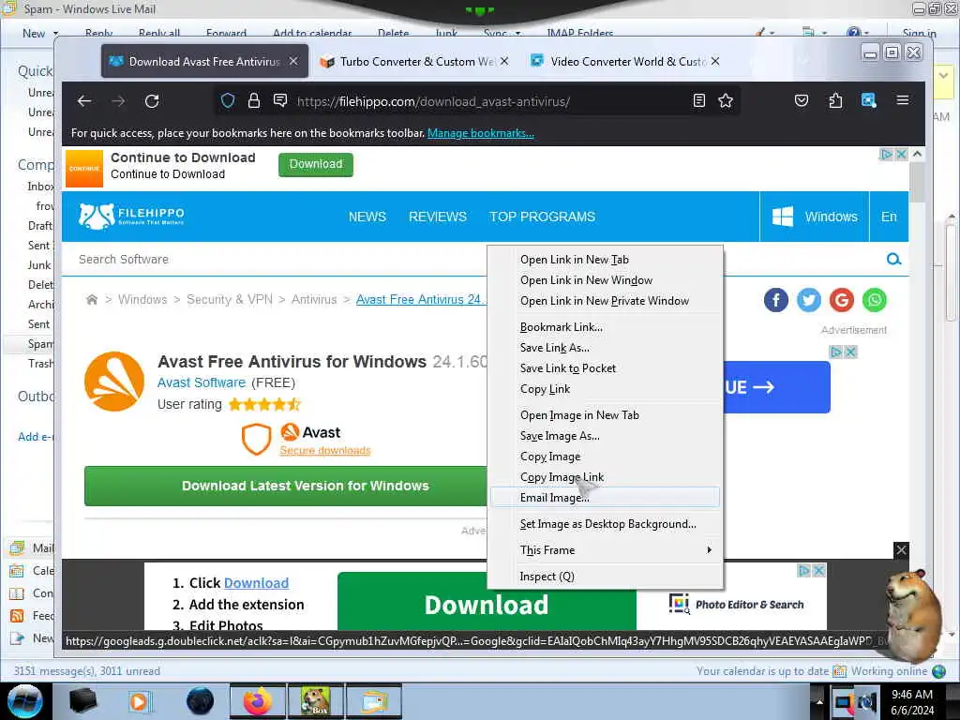Open Firefox from the taskbar
Image resolution: width=960 pixels, height=720 pixels.
point(258,701)
